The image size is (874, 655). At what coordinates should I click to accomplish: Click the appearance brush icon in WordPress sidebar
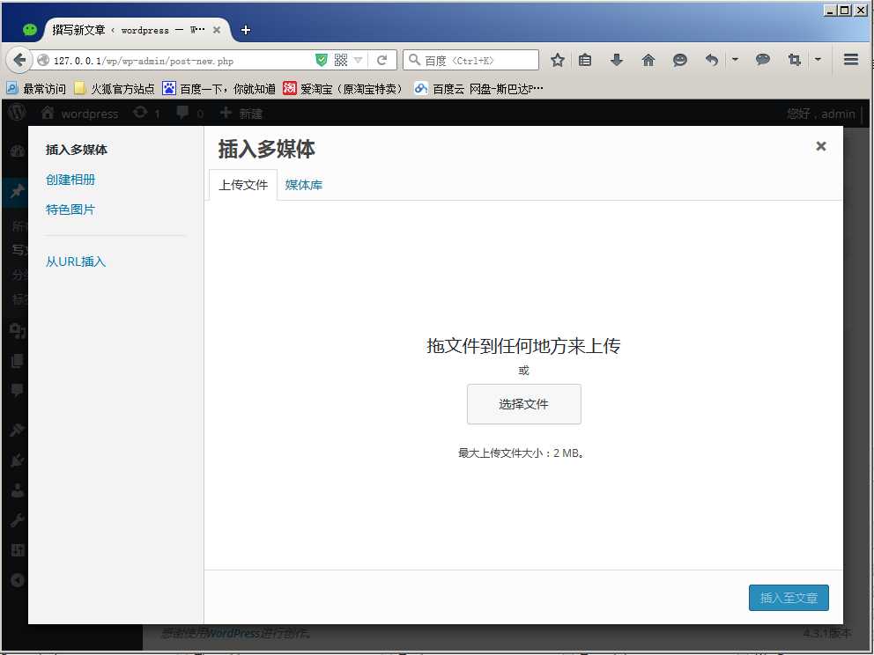(18, 430)
